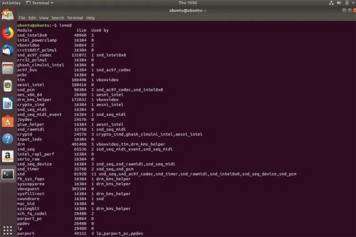Click module name cryptd

pyautogui.click(x=25, y=134)
